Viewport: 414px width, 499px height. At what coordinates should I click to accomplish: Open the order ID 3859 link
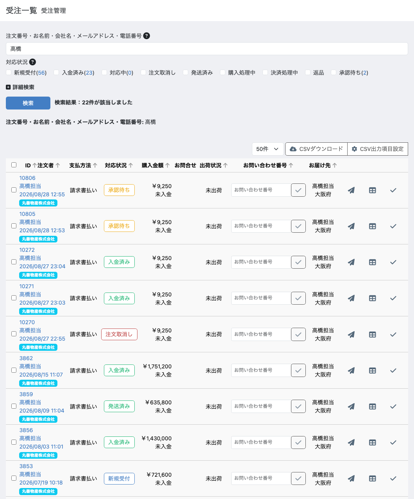click(x=26, y=394)
